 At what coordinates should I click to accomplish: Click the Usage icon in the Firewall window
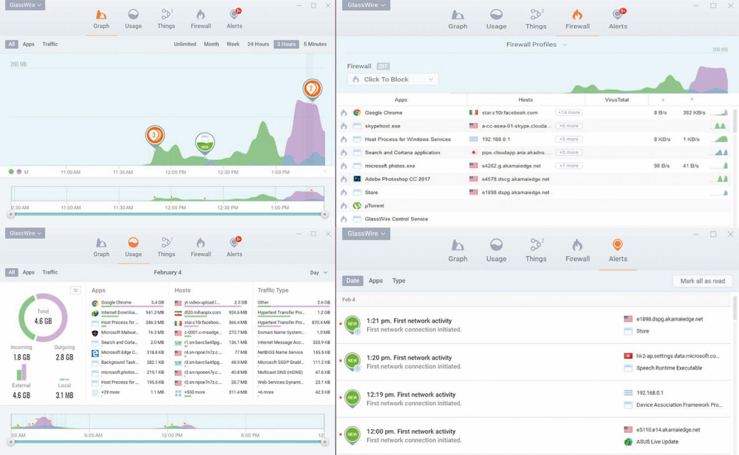point(496,15)
